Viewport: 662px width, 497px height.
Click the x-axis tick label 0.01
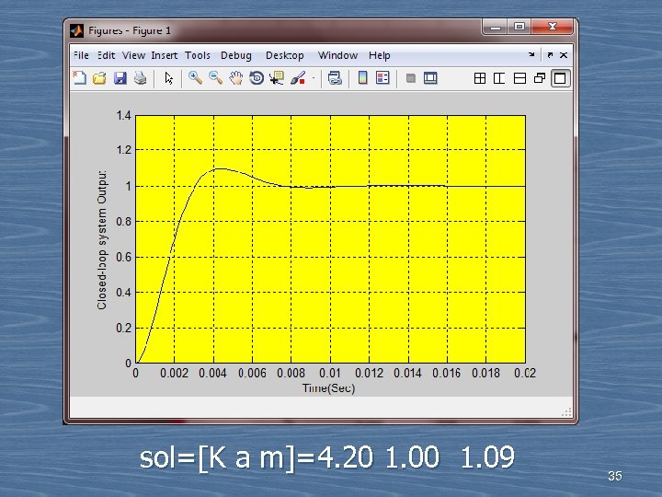[x=330, y=373]
